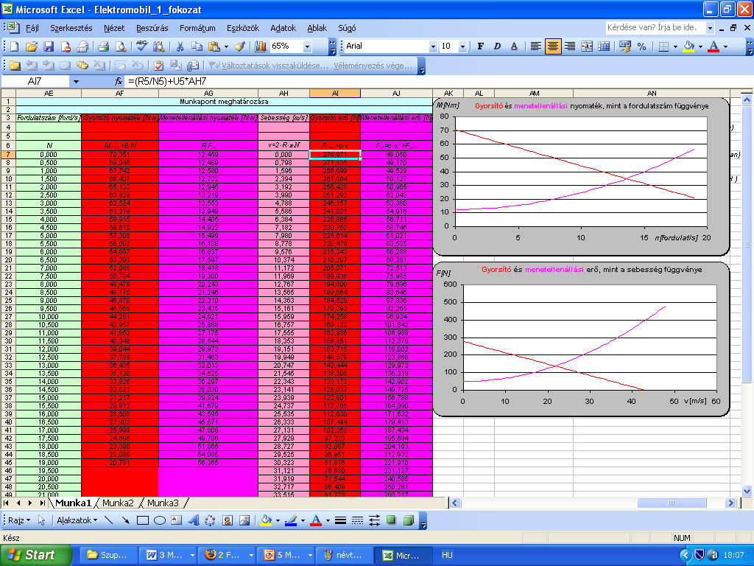Paste from the clipboard
This screenshot has height=566, width=754.
(214, 46)
